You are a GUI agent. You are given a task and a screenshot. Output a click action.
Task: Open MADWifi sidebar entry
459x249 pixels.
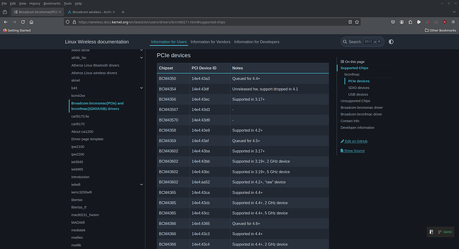click(78, 222)
